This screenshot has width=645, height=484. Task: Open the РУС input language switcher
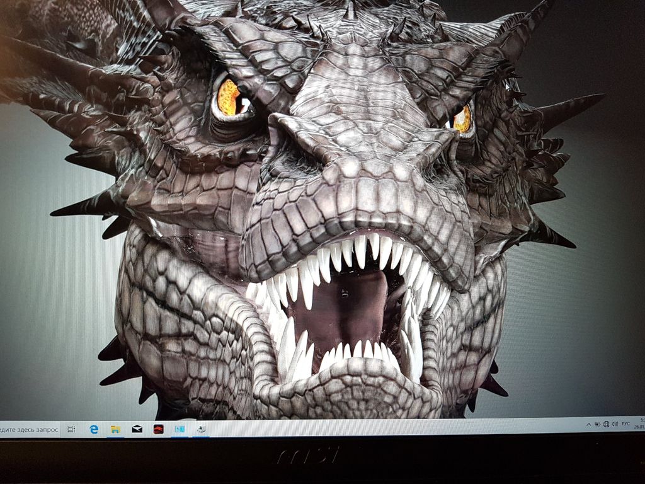coord(625,424)
